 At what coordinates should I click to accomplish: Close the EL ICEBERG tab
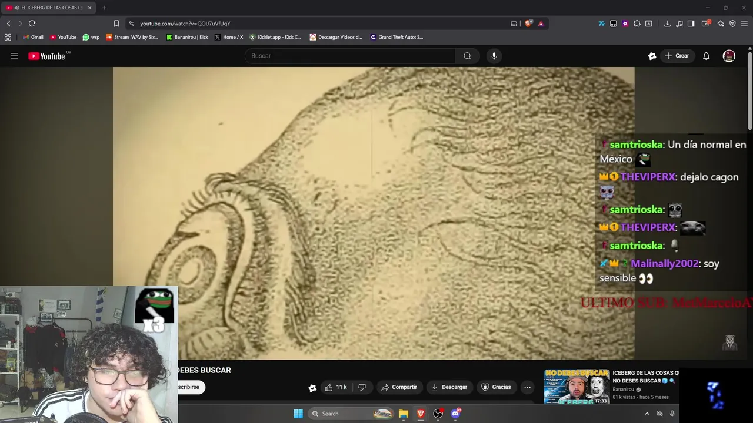89,8
